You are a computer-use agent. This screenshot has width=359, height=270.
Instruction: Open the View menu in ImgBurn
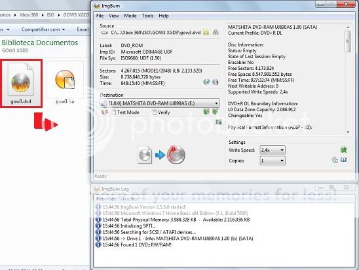pyautogui.click(x=113, y=16)
